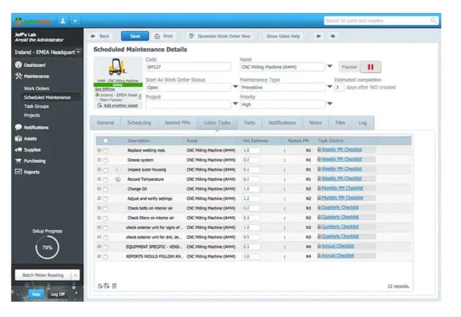The image size is (461, 317).
Task: Check the Replace welding rods row checkbox
Action: [x=105, y=151]
